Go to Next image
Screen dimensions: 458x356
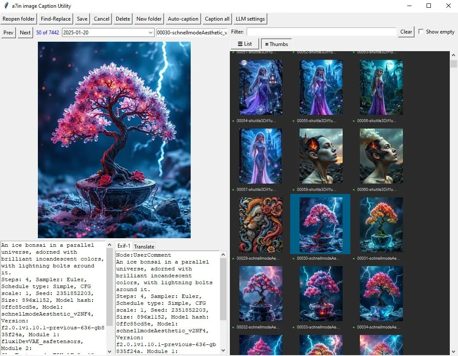[25, 32]
